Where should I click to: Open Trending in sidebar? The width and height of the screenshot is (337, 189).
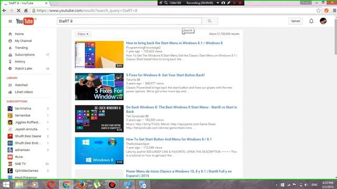pos(21,48)
